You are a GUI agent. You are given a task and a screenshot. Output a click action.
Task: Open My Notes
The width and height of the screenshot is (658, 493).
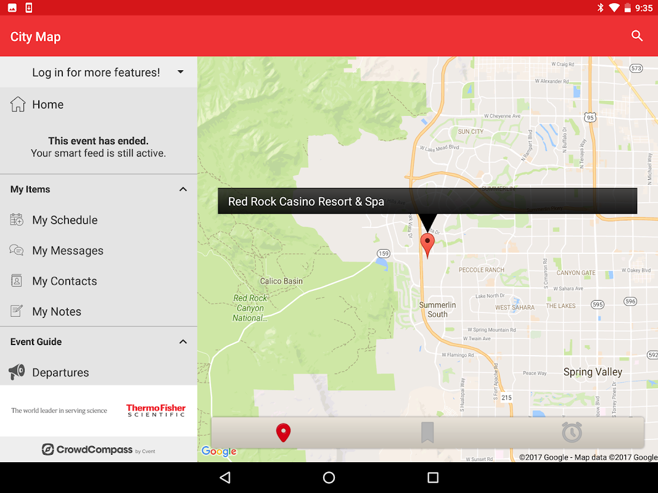pyautogui.click(x=99, y=312)
